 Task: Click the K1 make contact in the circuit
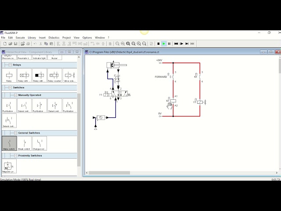[199, 77]
